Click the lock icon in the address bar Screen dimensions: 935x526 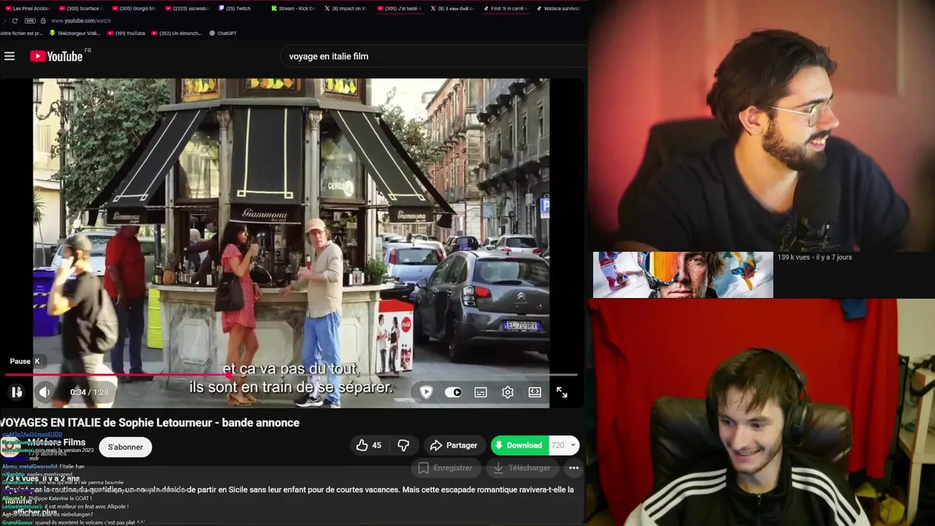42,20
